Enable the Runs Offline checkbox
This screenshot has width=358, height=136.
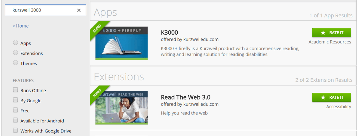(15, 90)
